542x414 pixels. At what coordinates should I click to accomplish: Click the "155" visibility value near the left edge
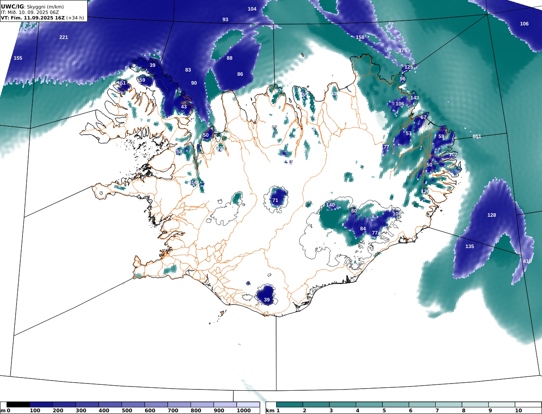tap(18, 58)
